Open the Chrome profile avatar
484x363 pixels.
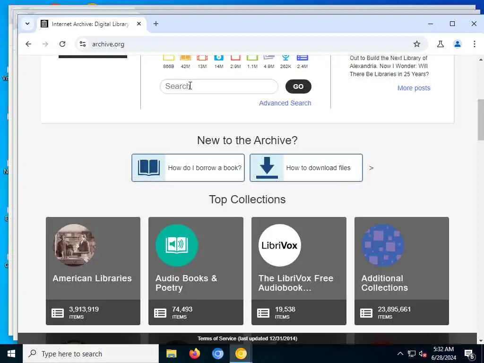pos(458,44)
